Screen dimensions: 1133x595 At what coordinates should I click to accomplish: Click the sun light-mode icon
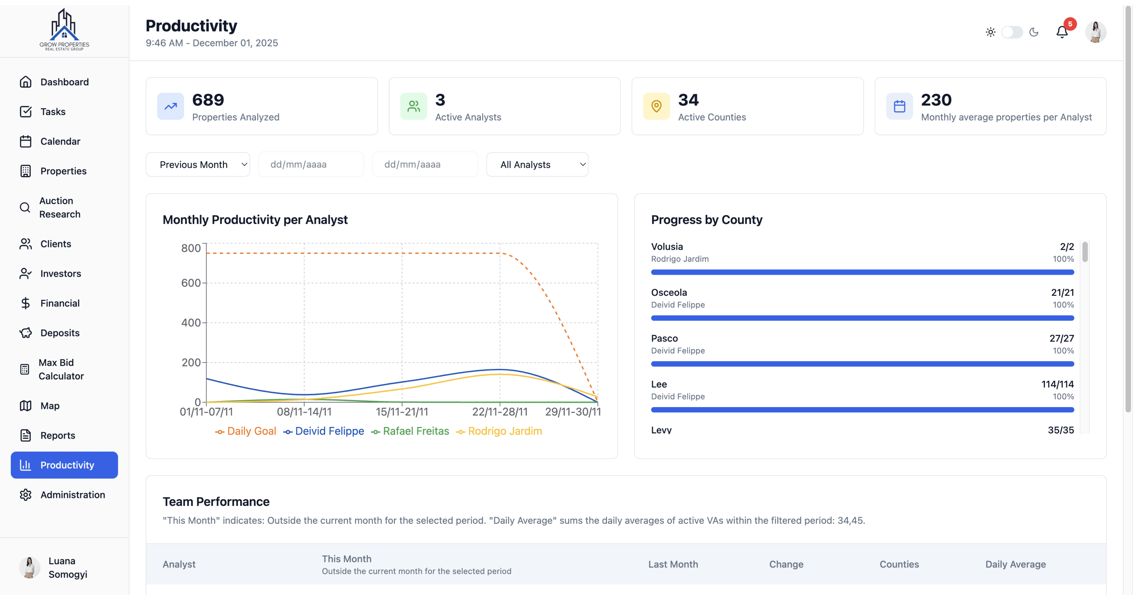[990, 32]
